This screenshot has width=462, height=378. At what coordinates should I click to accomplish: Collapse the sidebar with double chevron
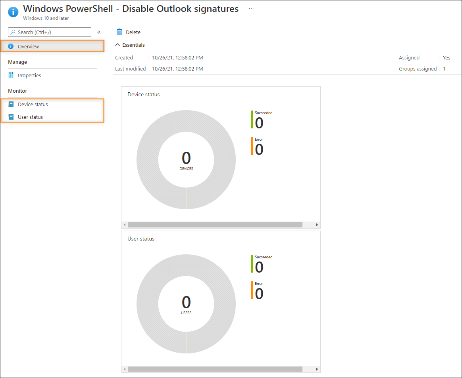pyautogui.click(x=99, y=32)
